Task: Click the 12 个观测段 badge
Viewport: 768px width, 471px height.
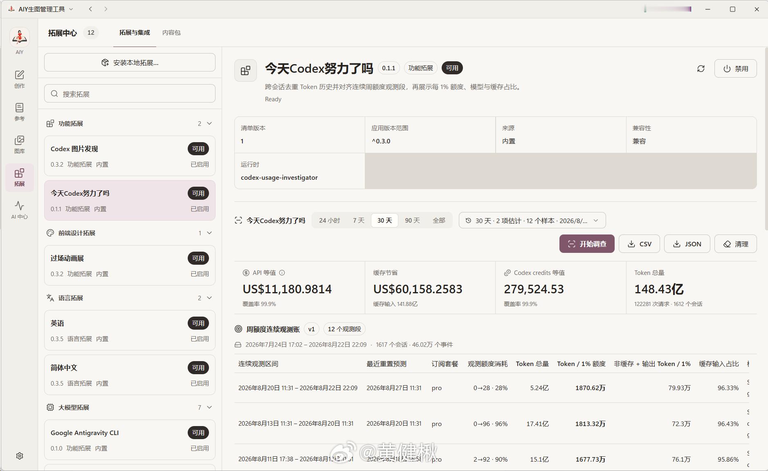Action: pyautogui.click(x=344, y=329)
